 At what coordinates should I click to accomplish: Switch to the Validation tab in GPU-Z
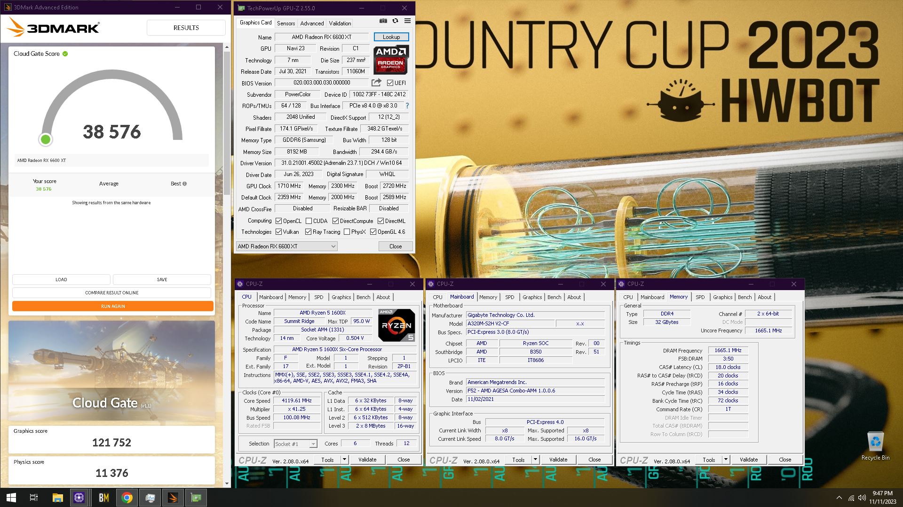point(340,23)
